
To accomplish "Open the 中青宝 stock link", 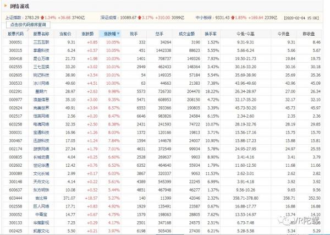I will (x=41, y=215).
